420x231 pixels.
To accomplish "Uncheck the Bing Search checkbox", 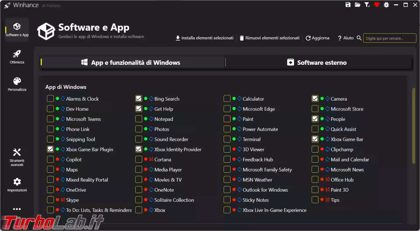I will pos(139,99).
